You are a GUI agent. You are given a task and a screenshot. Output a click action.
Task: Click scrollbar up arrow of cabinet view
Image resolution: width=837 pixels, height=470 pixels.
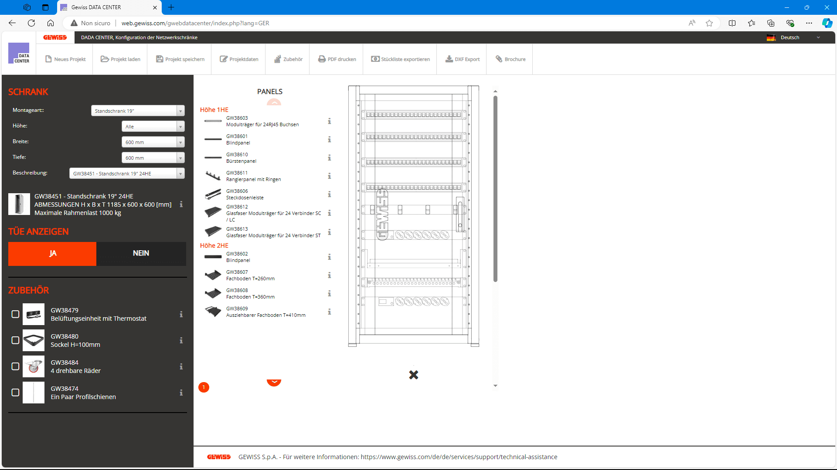495,91
